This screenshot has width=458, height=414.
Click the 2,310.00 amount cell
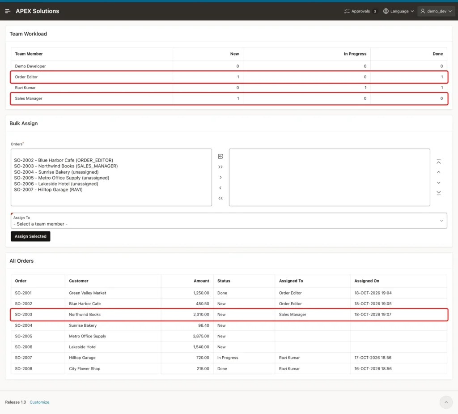(201, 315)
